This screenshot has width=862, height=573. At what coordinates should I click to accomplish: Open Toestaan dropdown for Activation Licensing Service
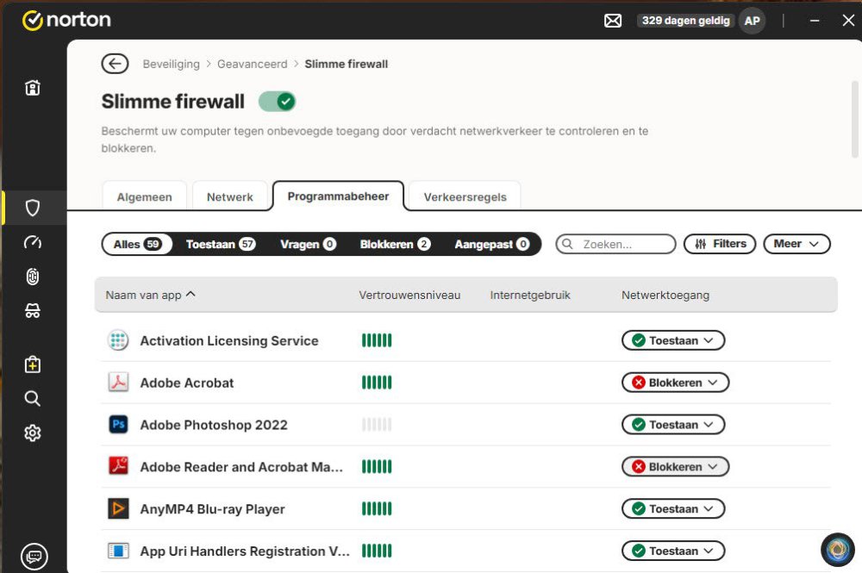673,340
